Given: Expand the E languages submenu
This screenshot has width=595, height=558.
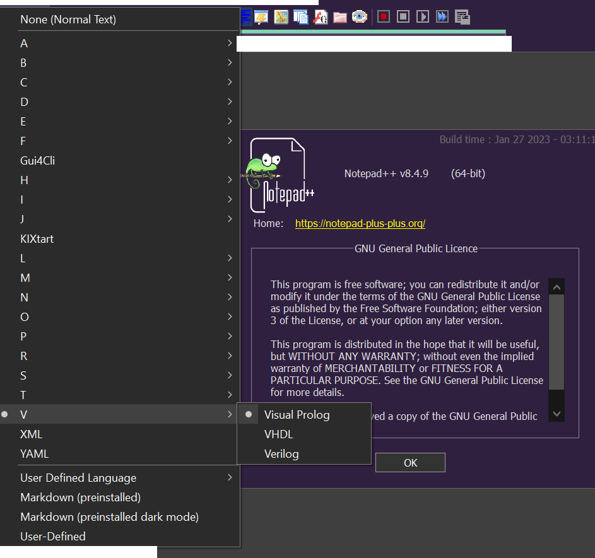Looking at the screenshot, I should [x=120, y=122].
